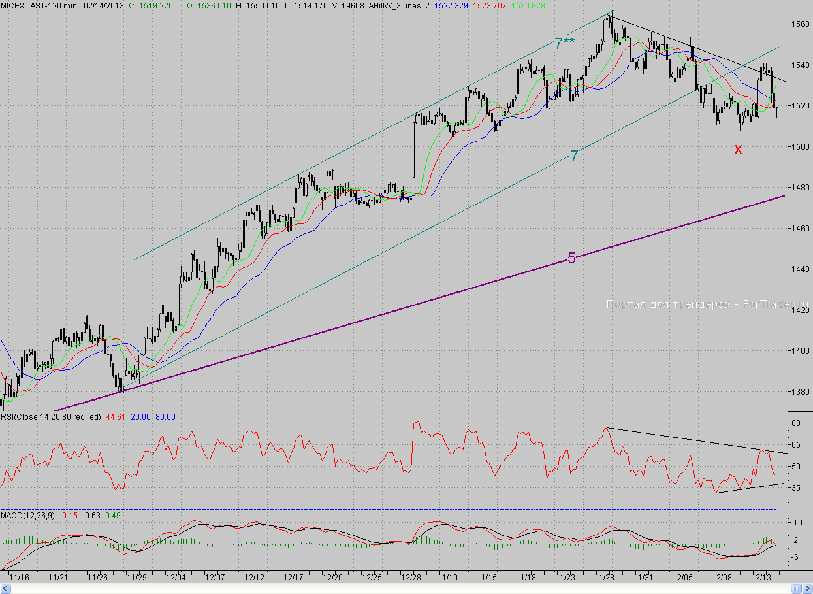The image size is (813, 594).
Task: Click the 12/28 date on time axis
Action: pyautogui.click(x=411, y=578)
